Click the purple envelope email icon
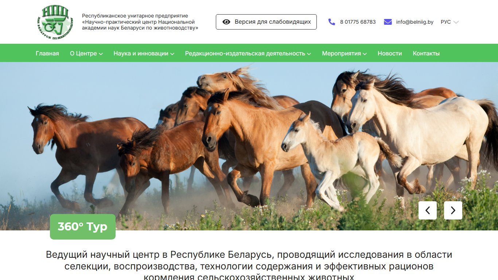Image resolution: width=498 pixels, height=280 pixels. tap(388, 22)
